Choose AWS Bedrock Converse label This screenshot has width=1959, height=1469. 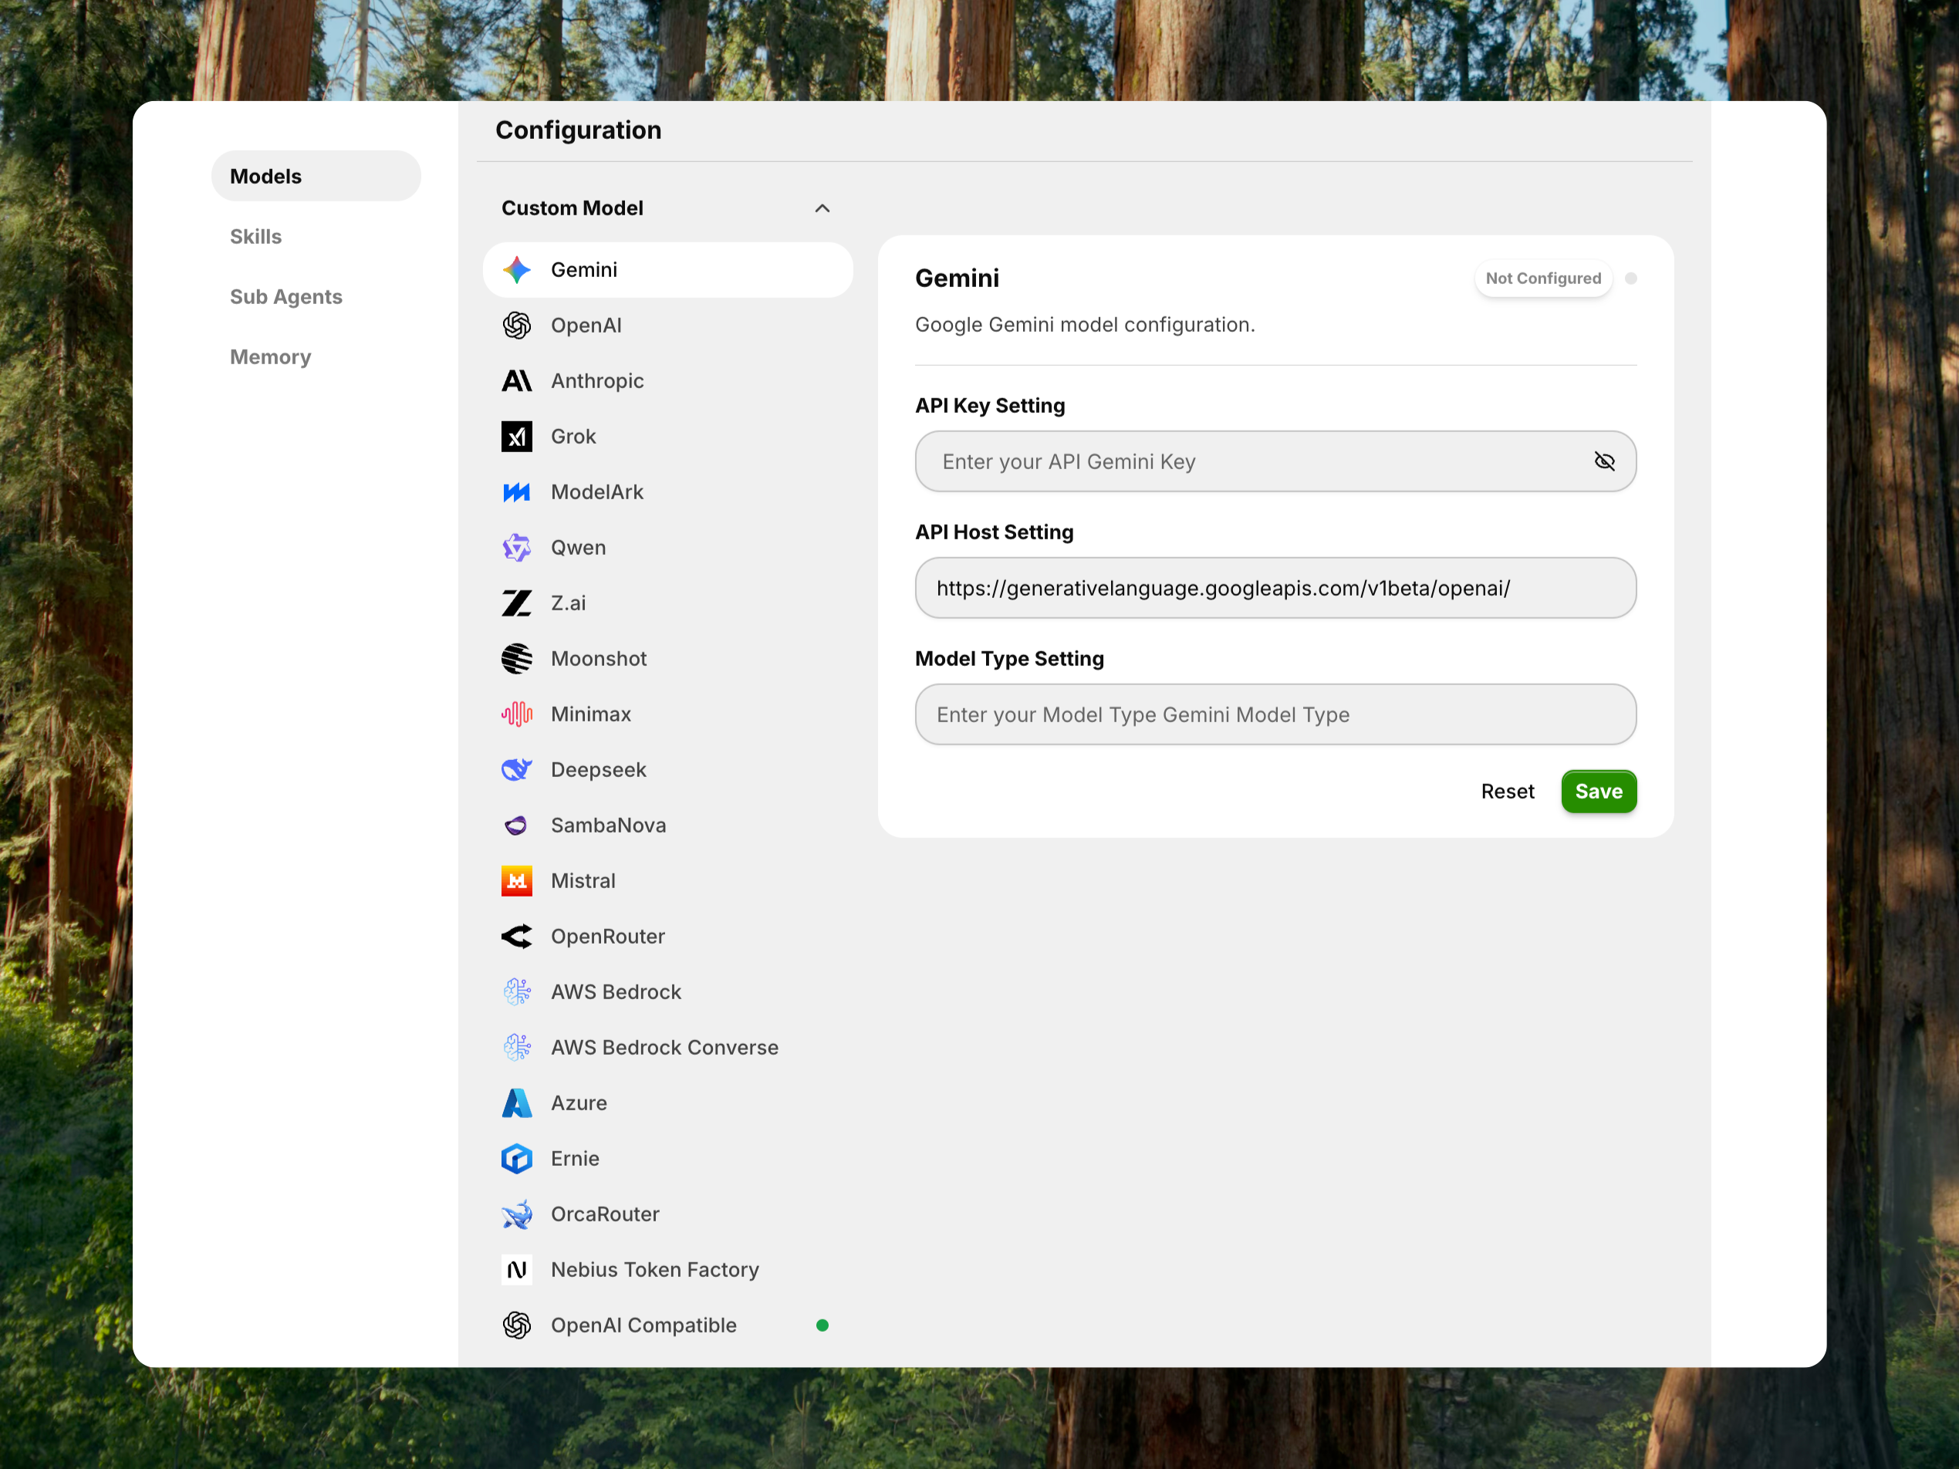click(664, 1048)
